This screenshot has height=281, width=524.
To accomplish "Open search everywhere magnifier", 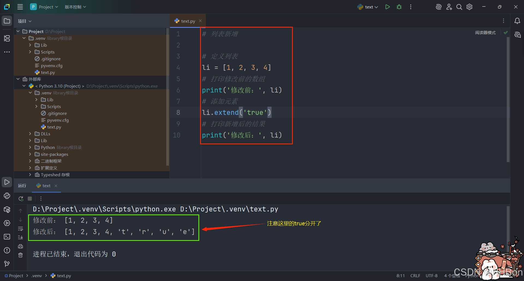I will [459, 7].
